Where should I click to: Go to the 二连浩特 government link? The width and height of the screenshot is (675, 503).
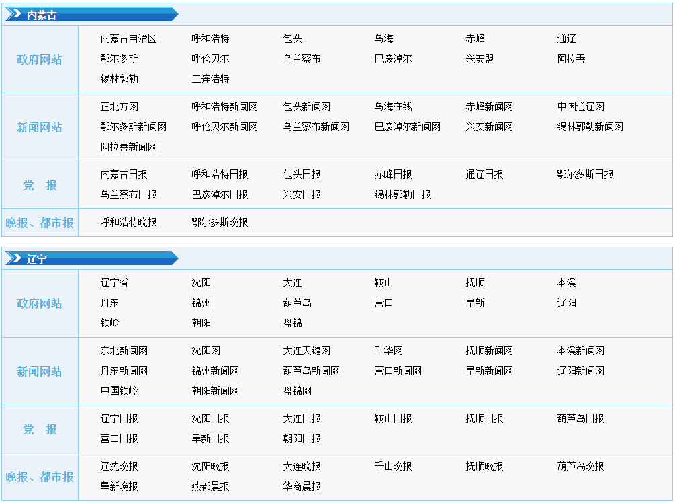point(210,79)
